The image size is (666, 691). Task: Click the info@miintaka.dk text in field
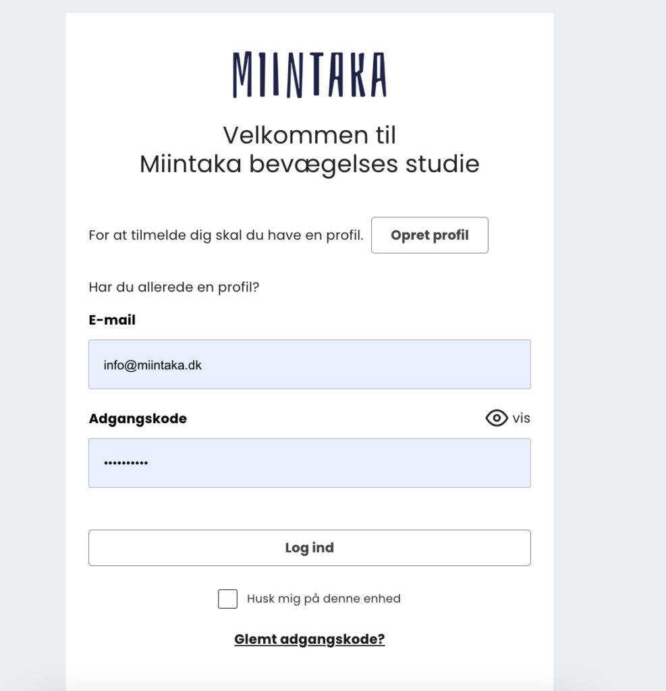click(x=152, y=365)
